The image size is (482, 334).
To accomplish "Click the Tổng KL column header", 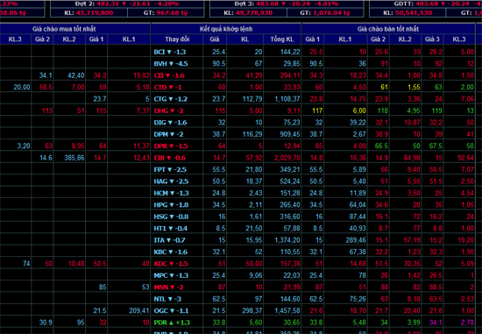I will click(x=282, y=39).
